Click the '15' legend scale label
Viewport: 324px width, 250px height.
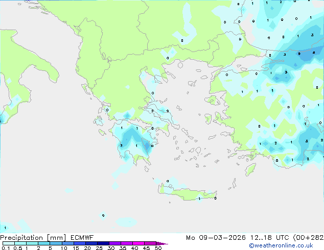(x=76, y=248)
